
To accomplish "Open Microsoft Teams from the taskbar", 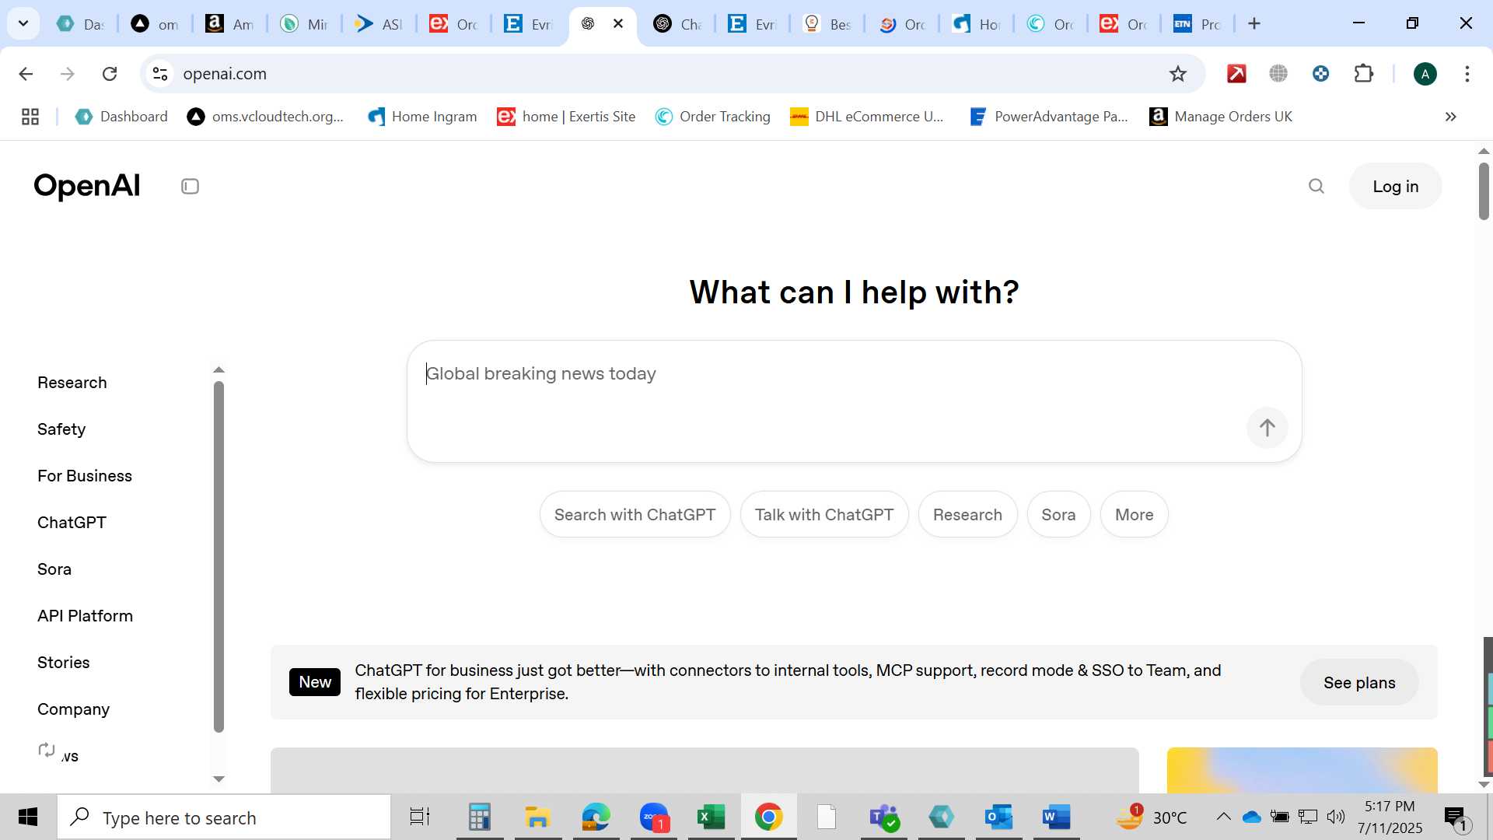I will [x=884, y=817].
